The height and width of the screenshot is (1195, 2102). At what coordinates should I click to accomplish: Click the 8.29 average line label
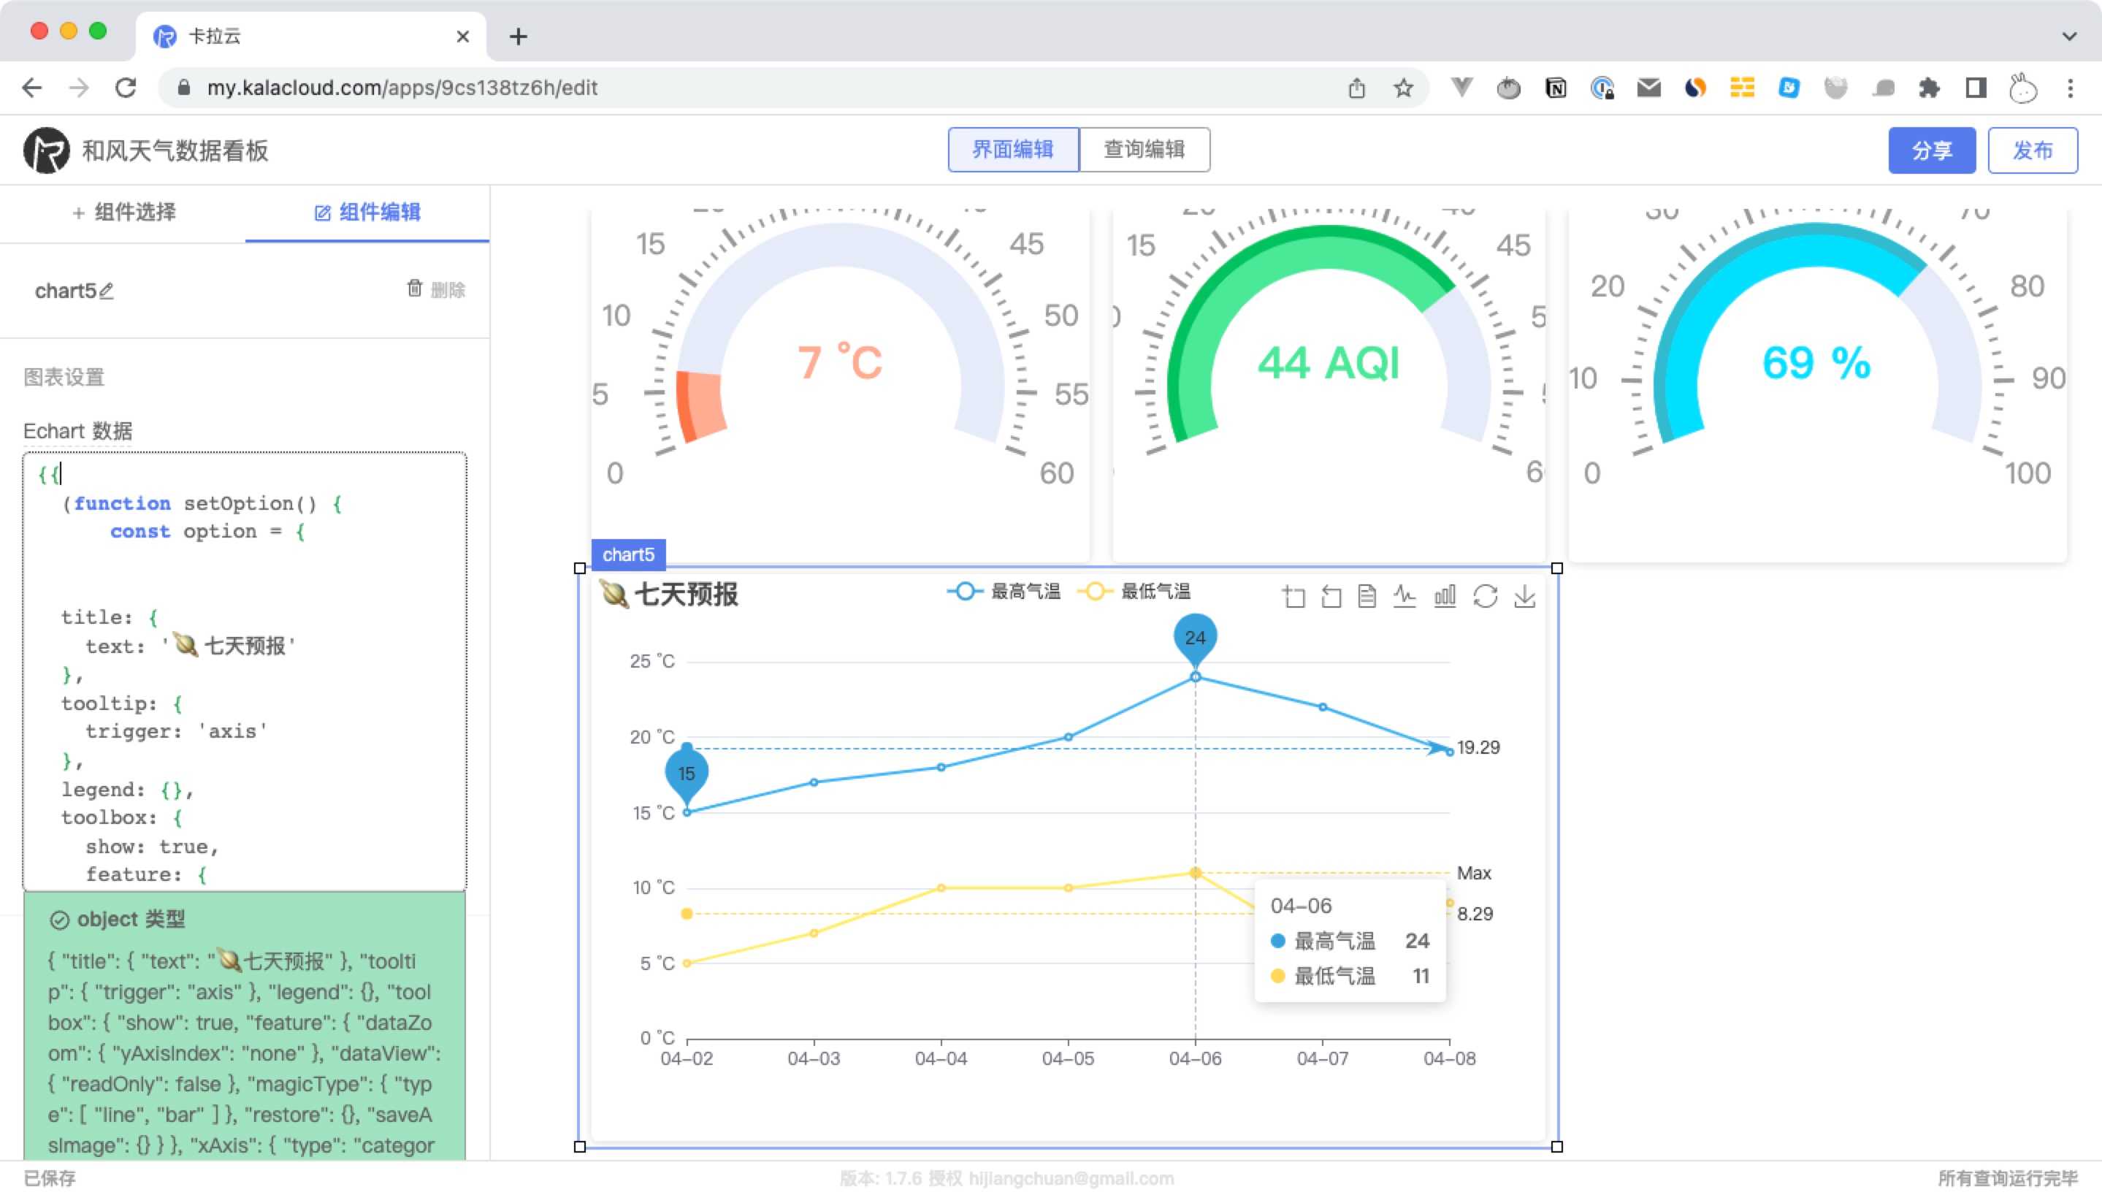[1475, 914]
